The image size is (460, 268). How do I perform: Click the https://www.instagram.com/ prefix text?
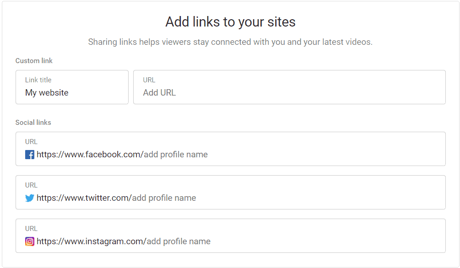coord(91,241)
